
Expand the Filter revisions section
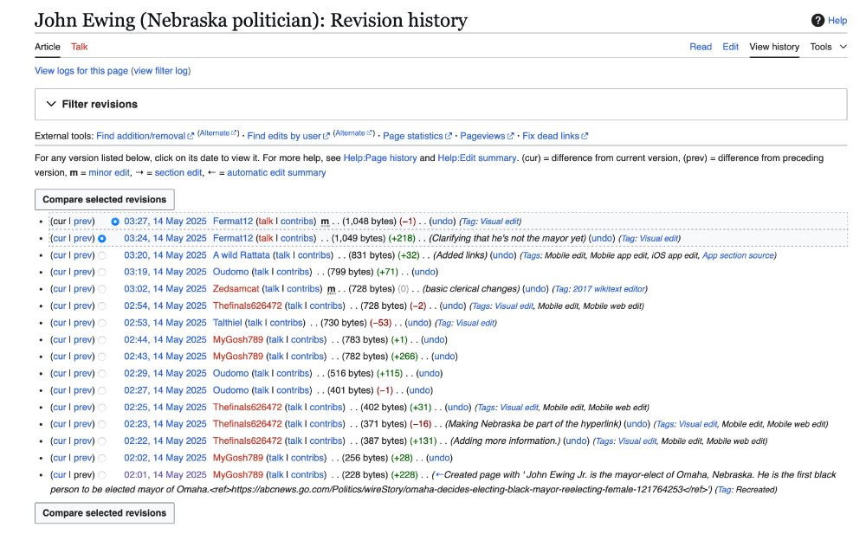click(x=441, y=105)
